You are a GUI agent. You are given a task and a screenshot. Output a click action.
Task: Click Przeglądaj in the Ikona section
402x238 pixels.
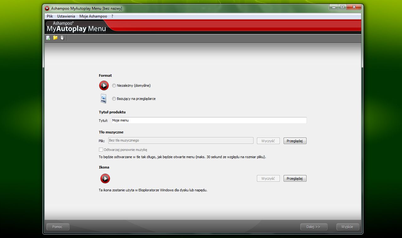coord(295,178)
